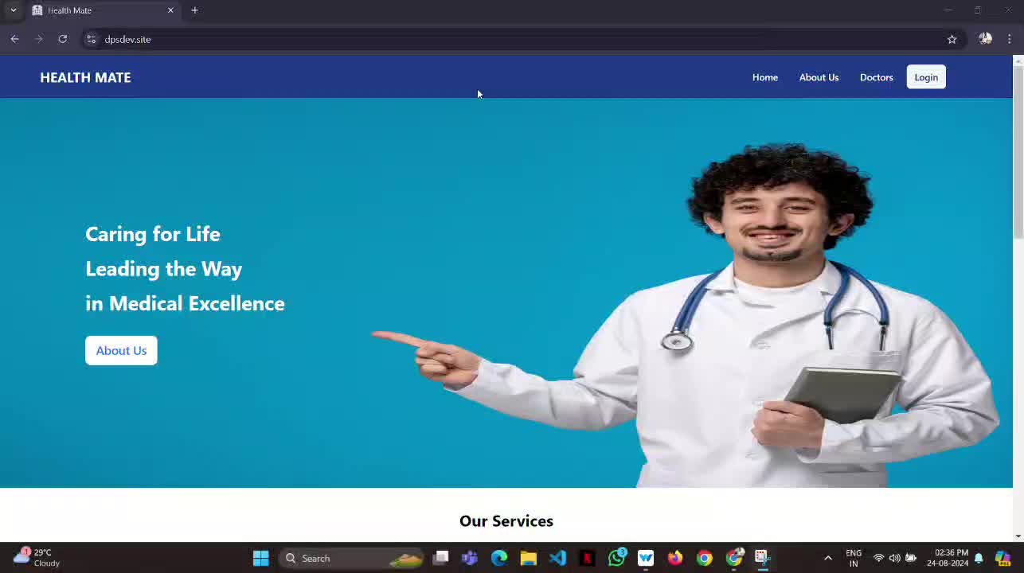Open the notifications bell icon

pos(979,558)
